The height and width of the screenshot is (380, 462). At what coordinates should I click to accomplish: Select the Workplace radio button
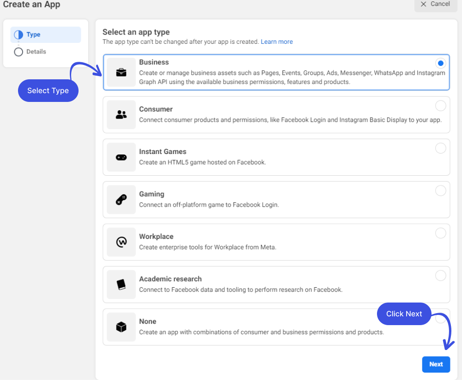tap(440, 233)
